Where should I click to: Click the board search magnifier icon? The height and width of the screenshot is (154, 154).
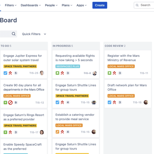click(x=14, y=34)
